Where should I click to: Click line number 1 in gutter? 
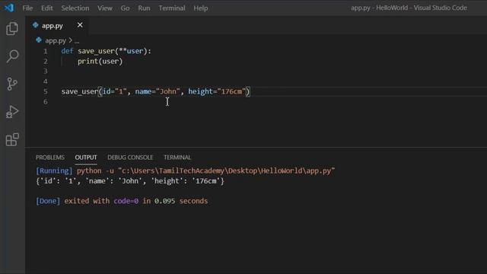(x=46, y=51)
